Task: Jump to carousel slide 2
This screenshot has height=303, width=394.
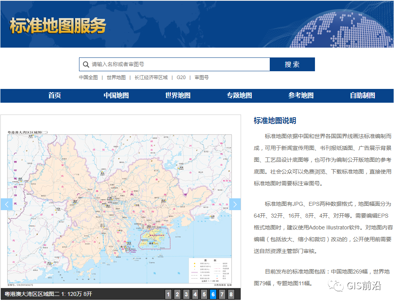Action: tap(177, 294)
